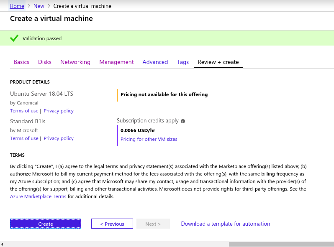Click Pricing not available for this offering

pos(164,94)
